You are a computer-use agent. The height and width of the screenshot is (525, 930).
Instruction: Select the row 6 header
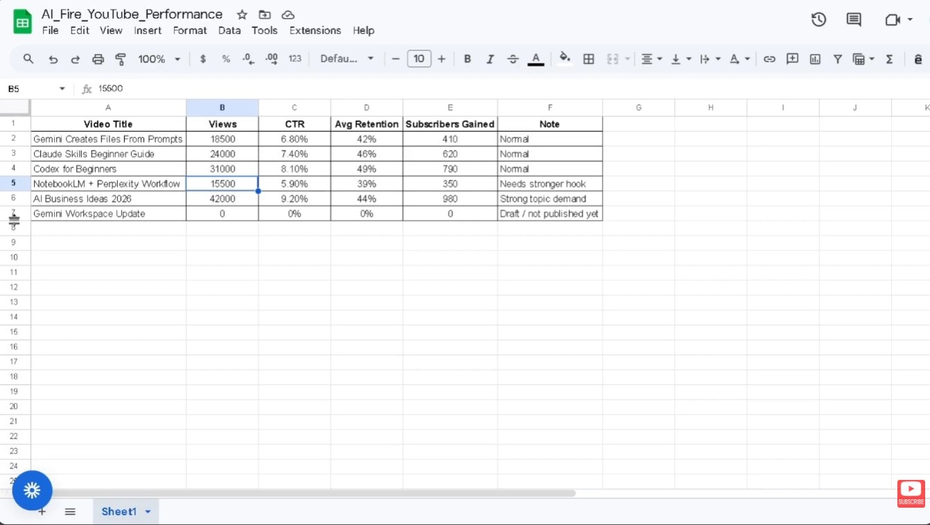click(14, 198)
